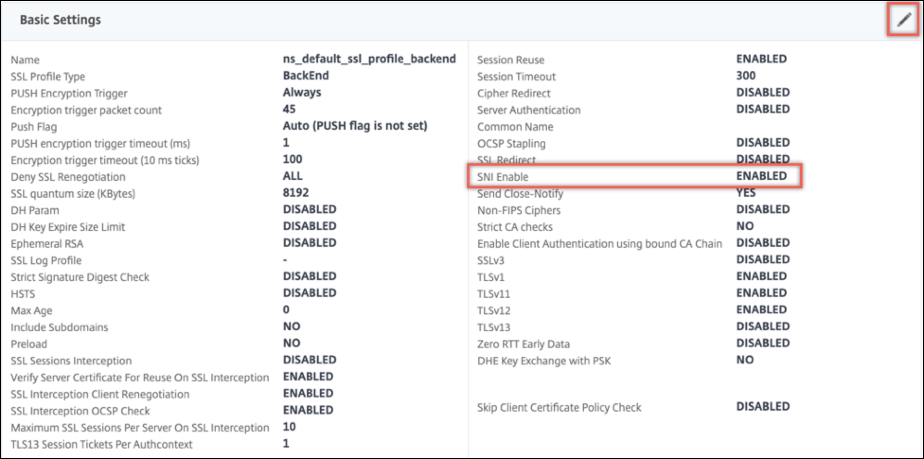Viewport: 924px width, 459px height.
Task: Click the ns_default_ssl_profile_backend profile name
Action: tap(369, 59)
